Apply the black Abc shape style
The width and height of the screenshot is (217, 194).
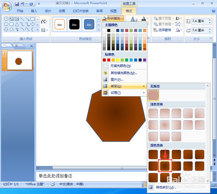point(74,25)
